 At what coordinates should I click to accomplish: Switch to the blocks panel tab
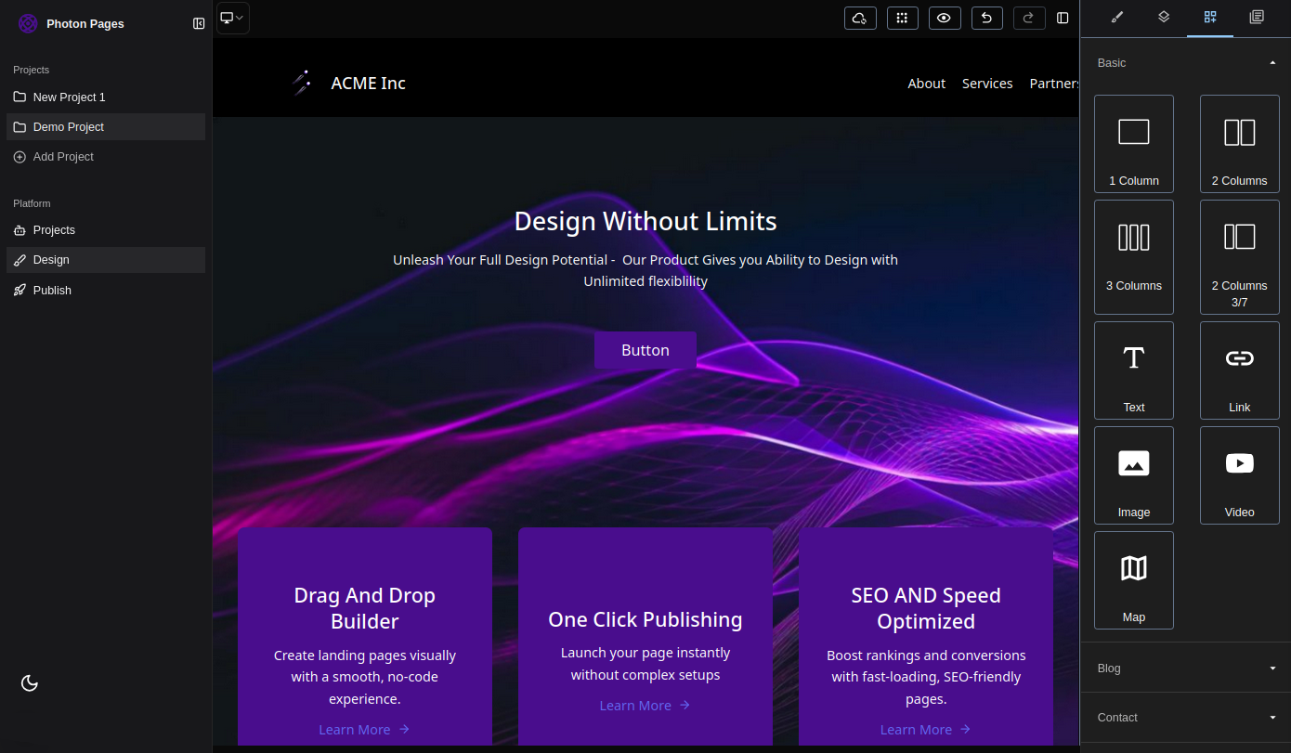pos(1209,17)
